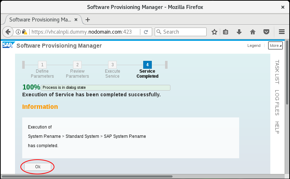Close the Firefox window

click(282, 7)
